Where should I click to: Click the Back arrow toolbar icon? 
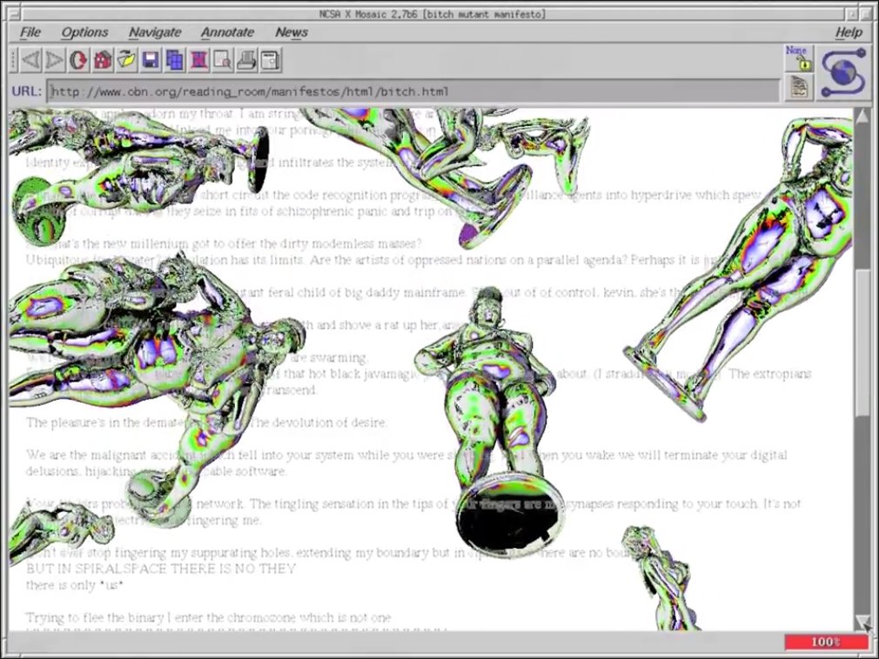point(30,60)
